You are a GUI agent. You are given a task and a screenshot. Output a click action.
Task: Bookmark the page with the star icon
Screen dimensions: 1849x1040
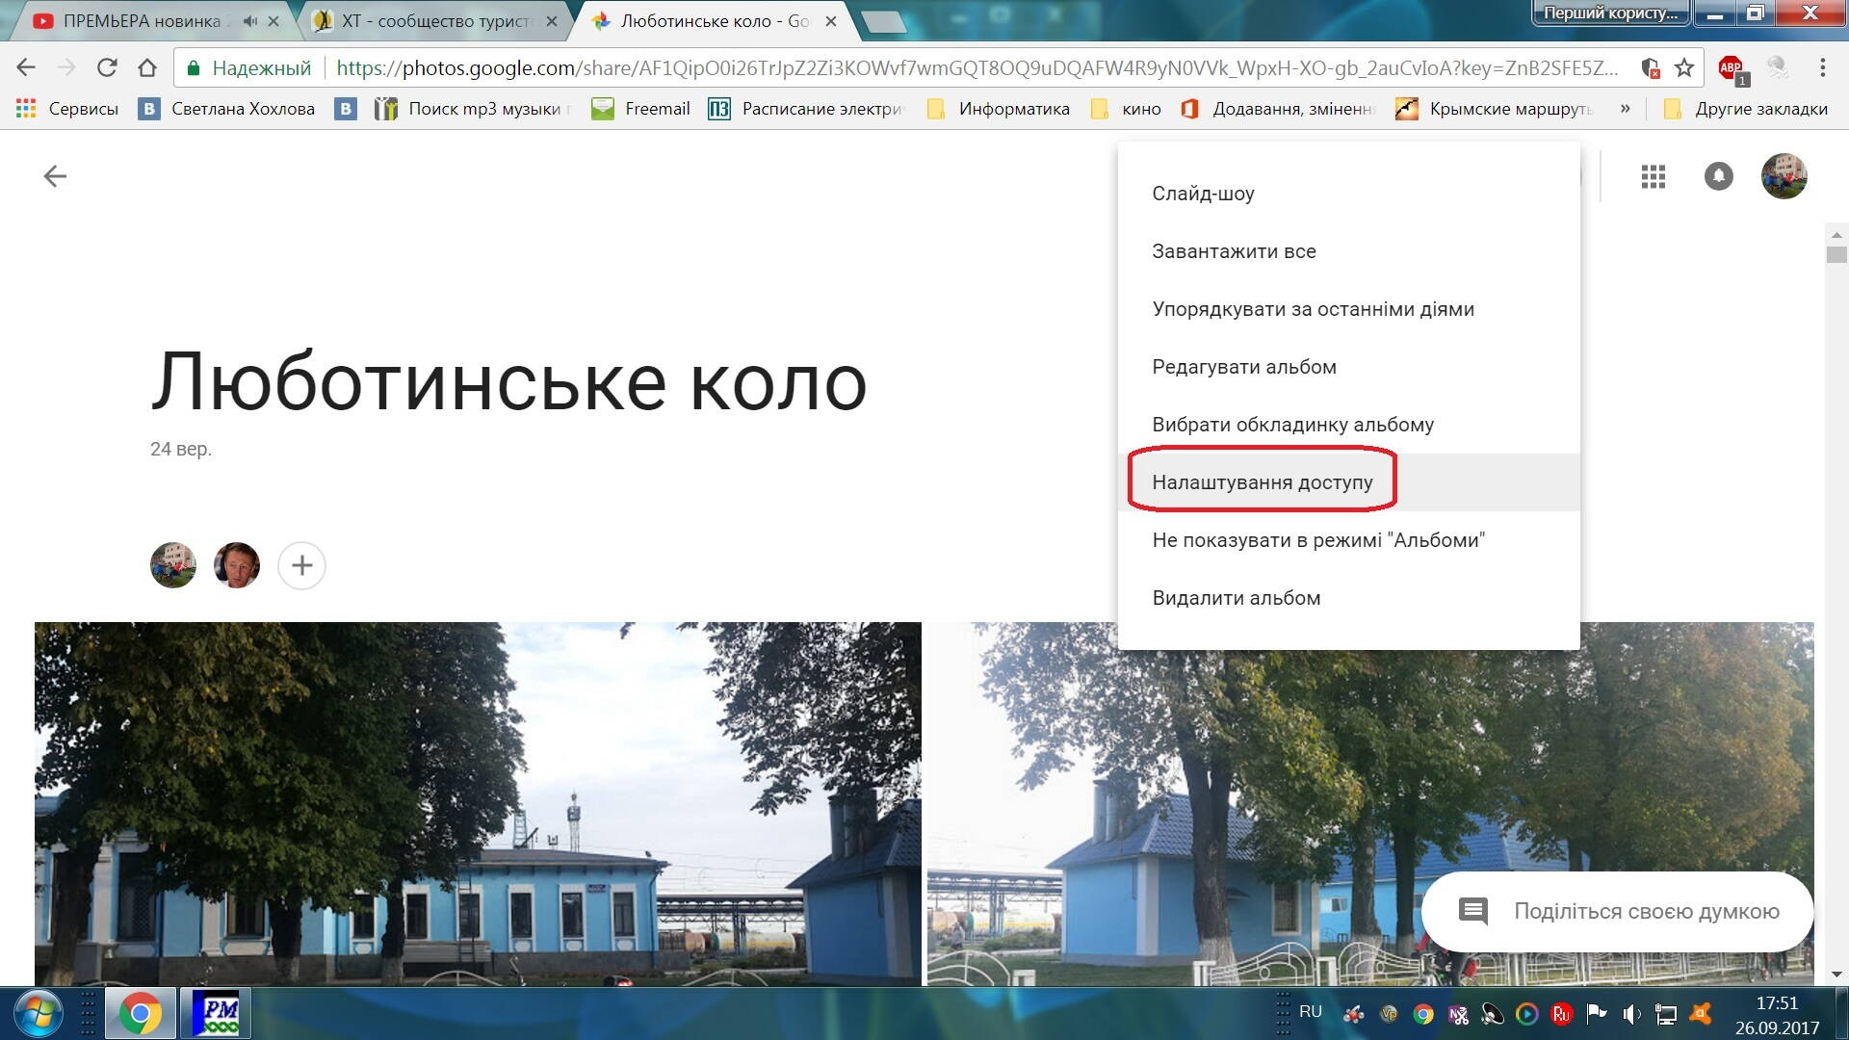[x=1683, y=67]
